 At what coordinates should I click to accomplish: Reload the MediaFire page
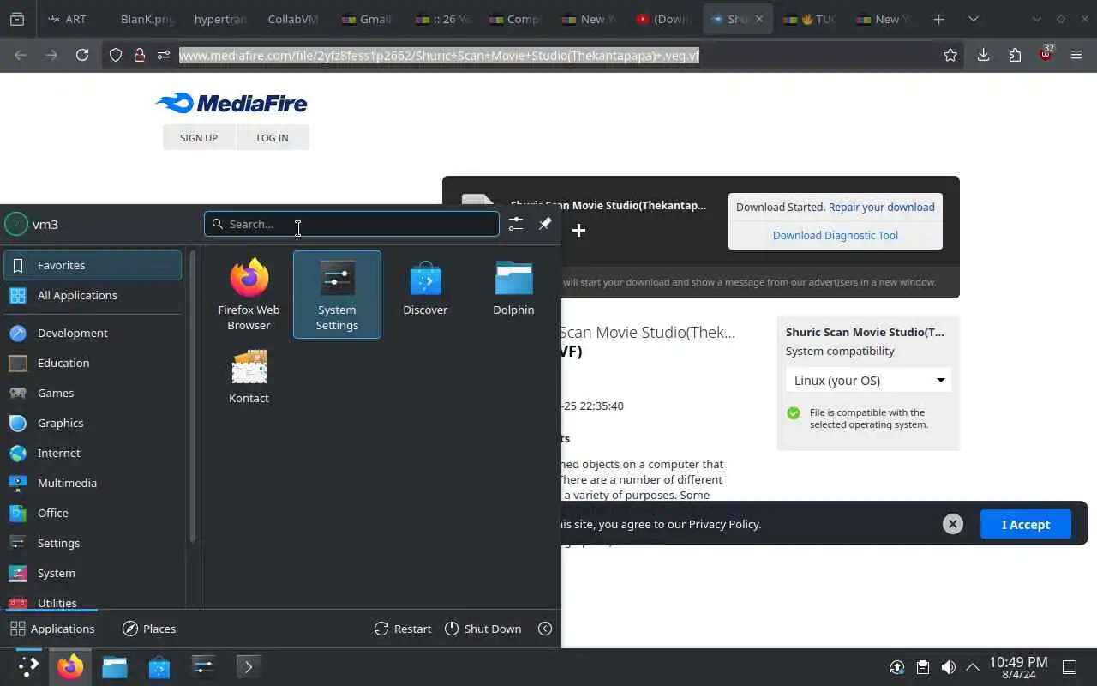82,55
